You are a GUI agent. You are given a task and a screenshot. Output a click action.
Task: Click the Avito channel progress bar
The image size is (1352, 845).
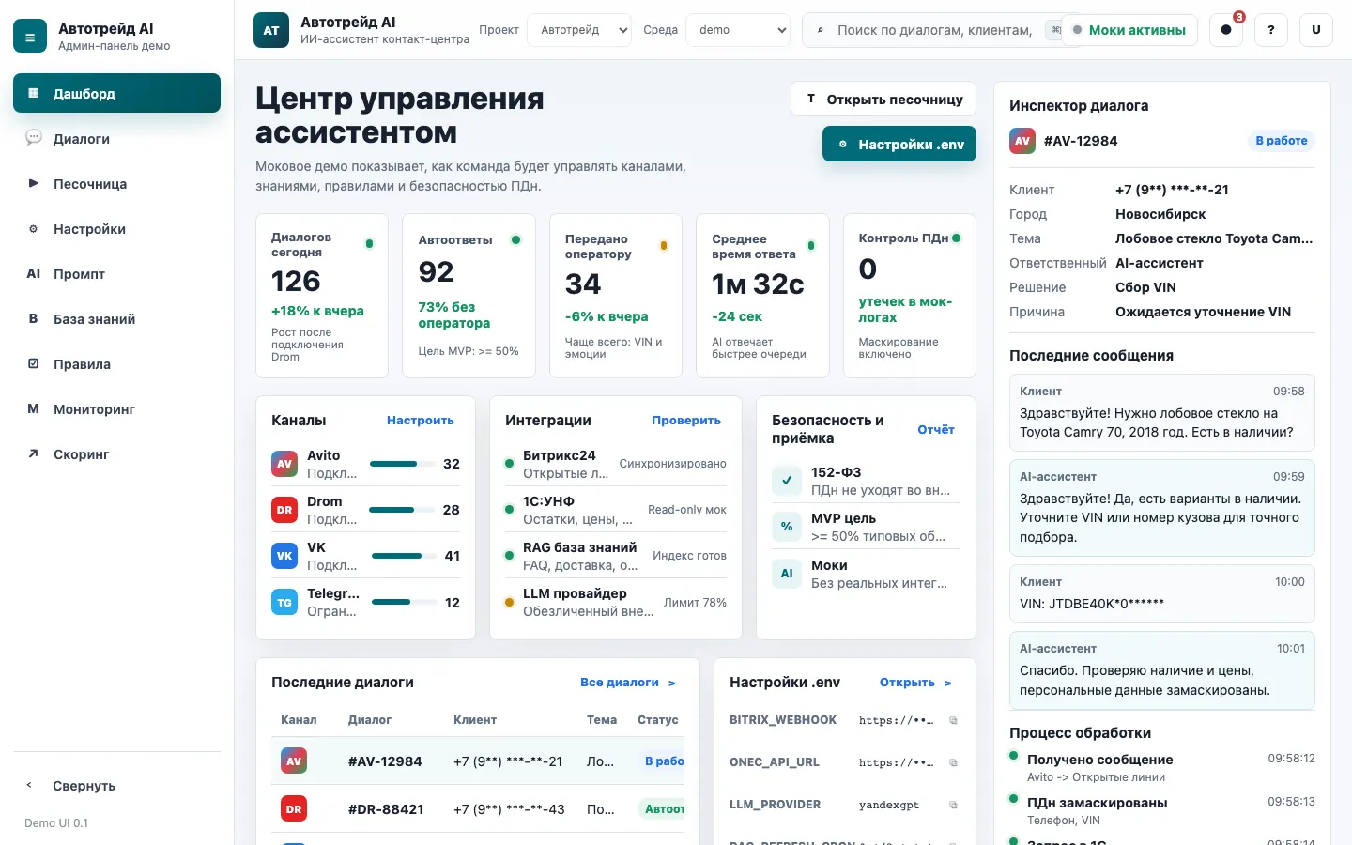tap(402, 464)
